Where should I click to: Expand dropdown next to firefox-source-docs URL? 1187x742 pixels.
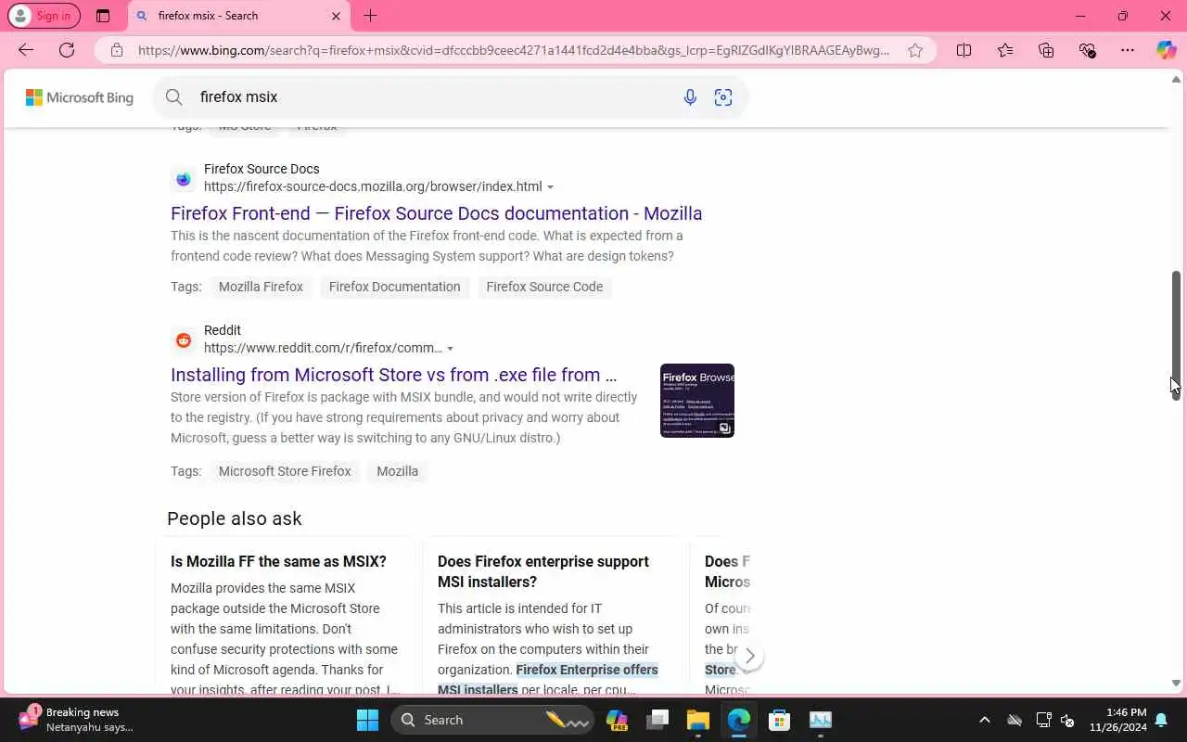[x=550, y=187]
